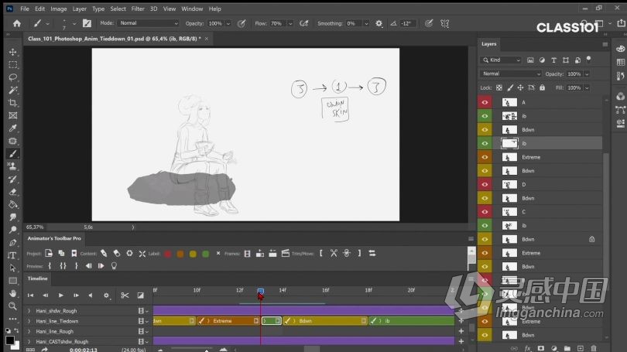Select the Zoom tool
This screenshot has width=627, height=352.
[x=13, y=306]
